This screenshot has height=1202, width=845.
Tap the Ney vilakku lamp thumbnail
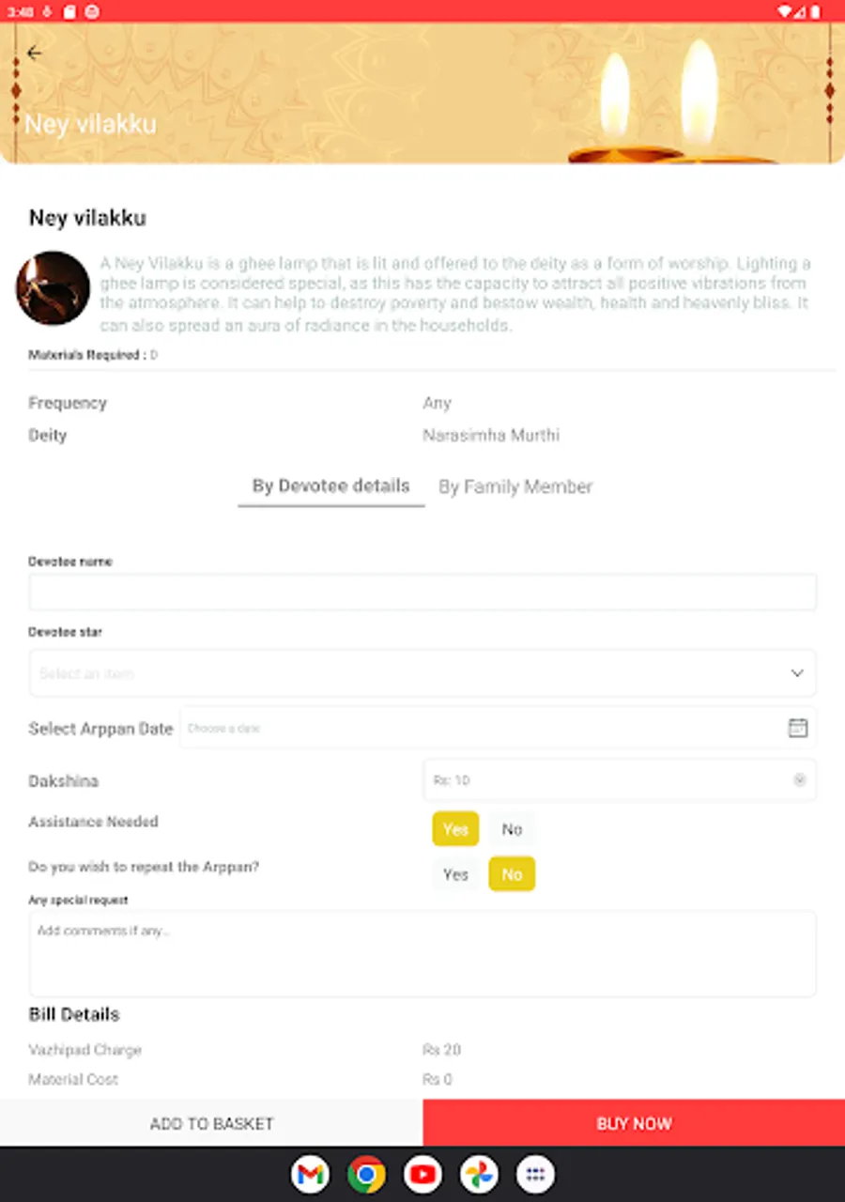(x=53, y=288)
